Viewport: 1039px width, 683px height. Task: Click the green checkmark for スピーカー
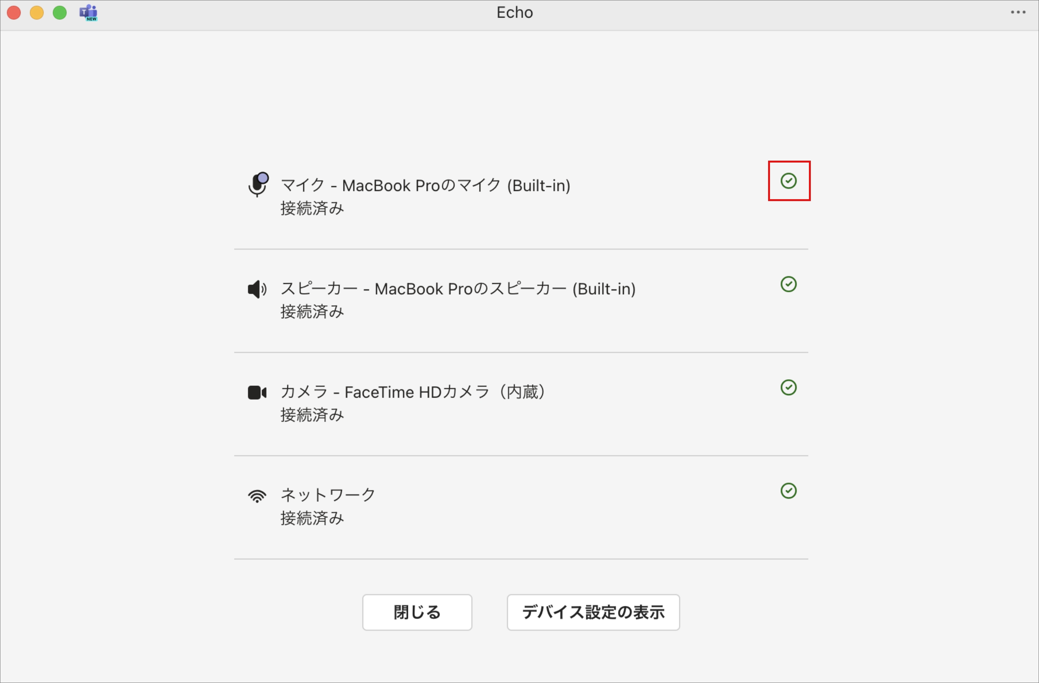point(788,284)
